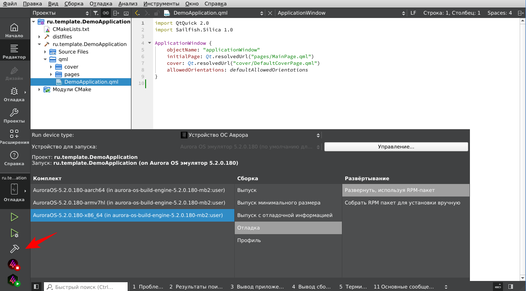Viewport: 526px width, 291px height.
Task: Click the Управление... button
Action: (x=396, y=147)
